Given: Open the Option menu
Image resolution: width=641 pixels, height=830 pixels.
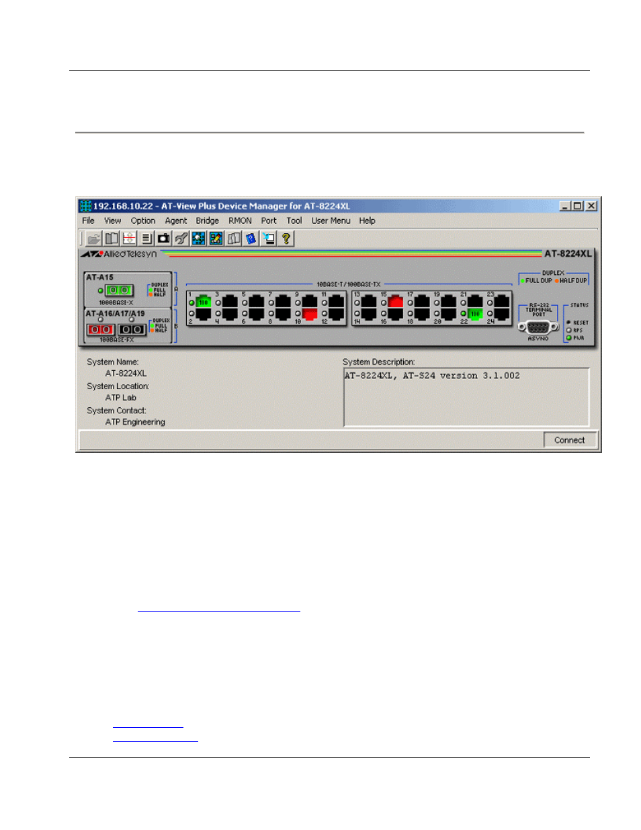Looking at the screenshot, I should coord(142,220).
